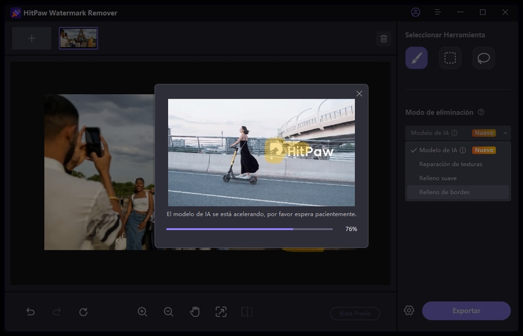
Task: Collapse the Modelo de IA dropdown
Action: click(505, 133)
